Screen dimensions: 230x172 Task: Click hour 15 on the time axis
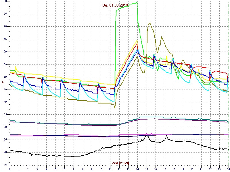(146, 169)
